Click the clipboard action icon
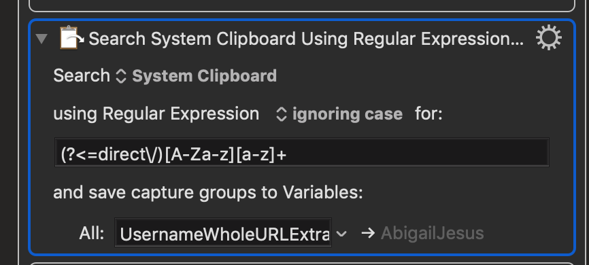The image size is (589, 265). click(71, 37)
